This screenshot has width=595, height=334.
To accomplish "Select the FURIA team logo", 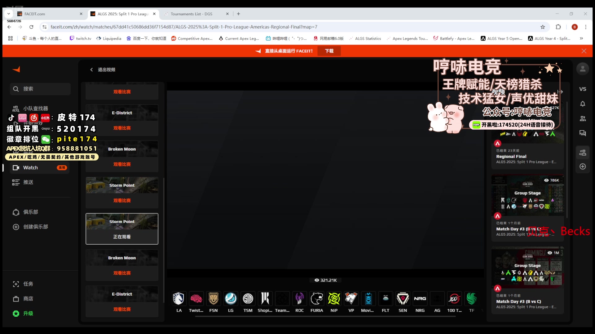I will point(317,299).
